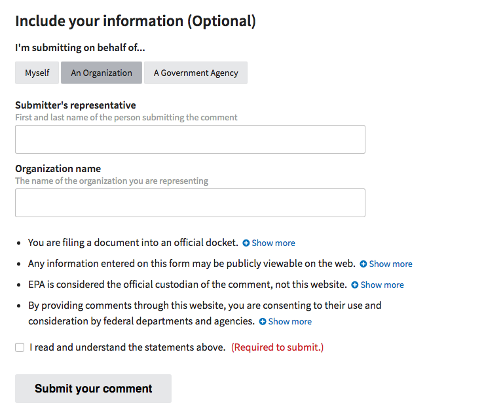Click the Submitter's representative text field
Viewport: 503px width, 420px height.
pyautogui.click(x=190, y=139)
